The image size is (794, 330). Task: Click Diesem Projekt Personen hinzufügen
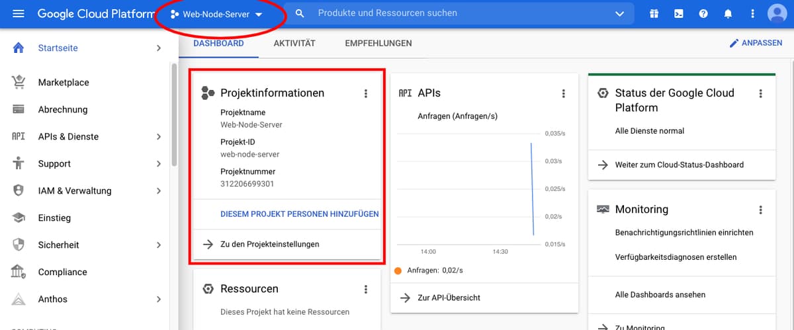pos(300,214)
